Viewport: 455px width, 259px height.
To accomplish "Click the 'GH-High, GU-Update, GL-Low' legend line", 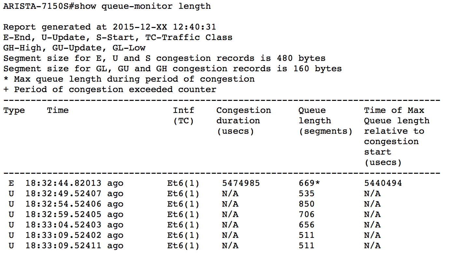I will (x=74, y=48).
